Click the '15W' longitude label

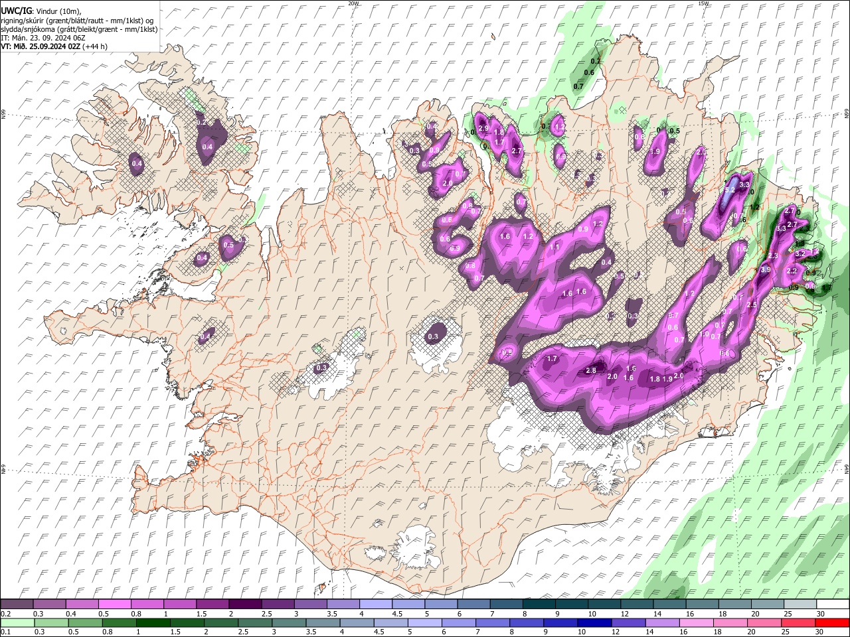[703, 3]
